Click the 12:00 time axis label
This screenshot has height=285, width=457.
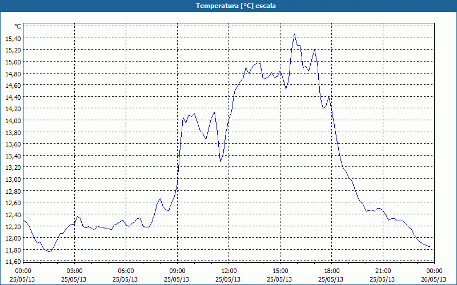[x=228, y=271]
